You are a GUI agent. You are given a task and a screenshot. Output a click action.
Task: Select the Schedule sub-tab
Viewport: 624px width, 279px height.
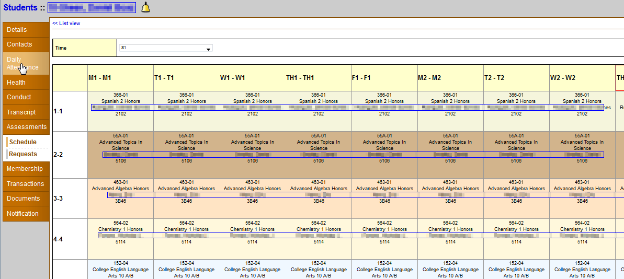[22, 142]
